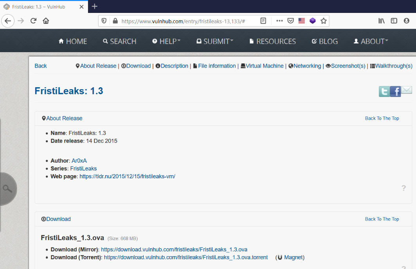Click the purple cube extension icon

tap(313, 21)
